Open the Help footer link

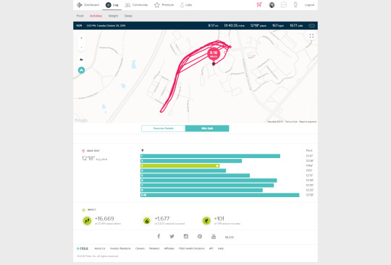[x=221, y=248]
